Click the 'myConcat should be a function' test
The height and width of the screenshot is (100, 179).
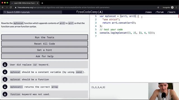point(45,79)
